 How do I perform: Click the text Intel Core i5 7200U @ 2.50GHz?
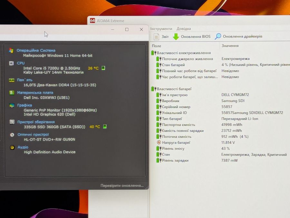coord(52,68)
